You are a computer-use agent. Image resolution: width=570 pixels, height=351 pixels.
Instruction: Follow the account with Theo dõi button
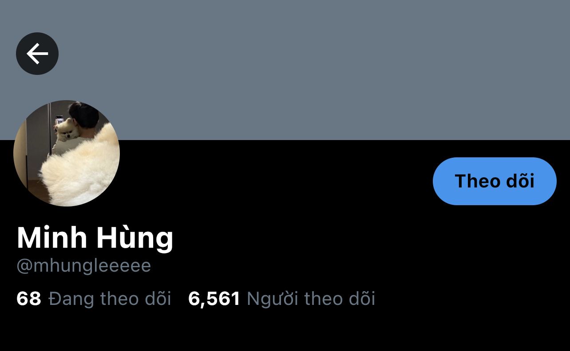[495, 181]
